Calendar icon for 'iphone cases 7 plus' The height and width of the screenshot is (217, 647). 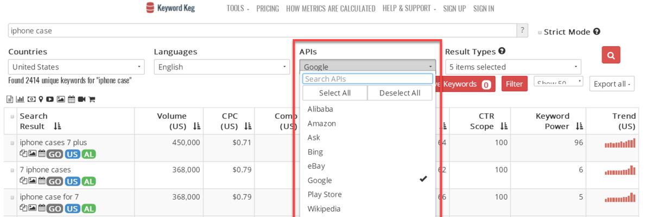coord(42,154)
